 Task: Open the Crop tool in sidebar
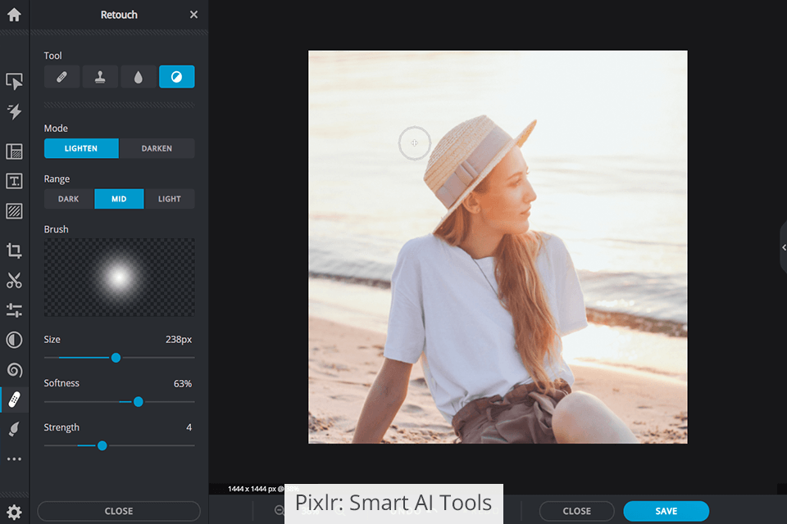(14, 251)
